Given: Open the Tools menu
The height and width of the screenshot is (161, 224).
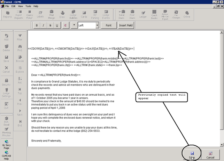Looking at the screenshot, I should pos(28,6).
